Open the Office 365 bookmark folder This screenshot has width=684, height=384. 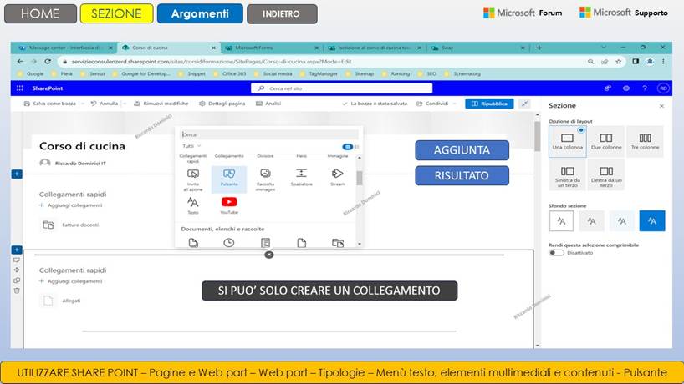(x=231, y=74)
